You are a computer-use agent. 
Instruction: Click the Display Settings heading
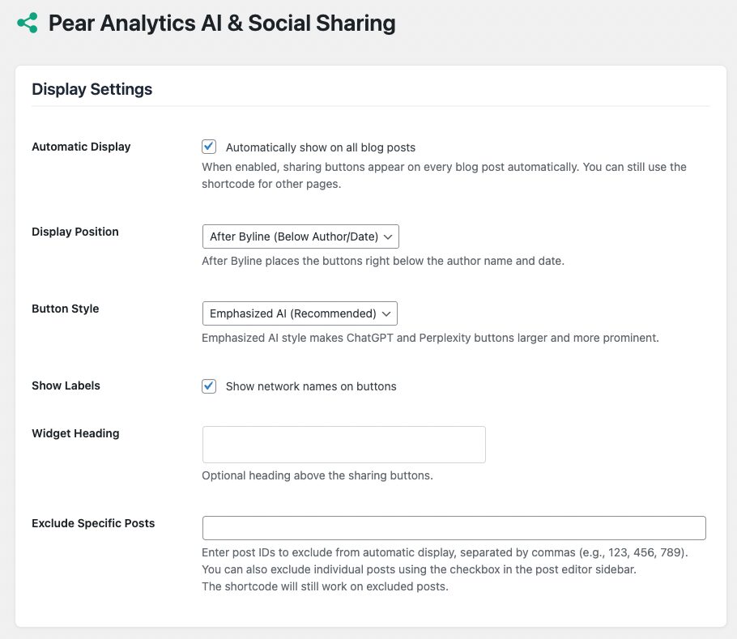click(92, 89)
